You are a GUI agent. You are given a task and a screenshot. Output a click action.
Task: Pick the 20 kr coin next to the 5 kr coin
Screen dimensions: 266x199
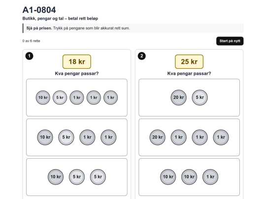178,97
